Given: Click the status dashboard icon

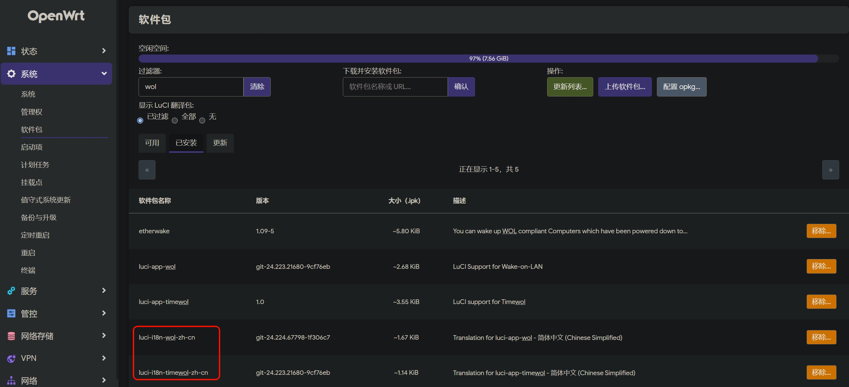Looking at the screenshot, I should click(11, 51).
